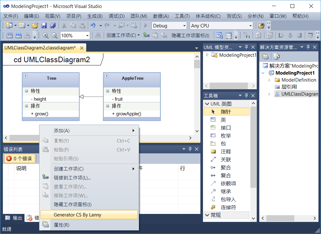Click the Open File folder icon
Screen dimensions: 321x234
pos(35,26)
